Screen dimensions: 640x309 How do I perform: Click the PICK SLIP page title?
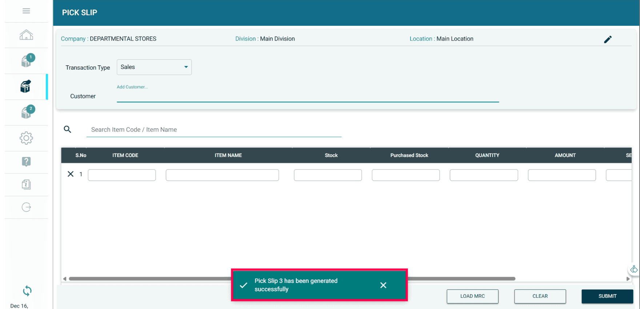point(80,13)
